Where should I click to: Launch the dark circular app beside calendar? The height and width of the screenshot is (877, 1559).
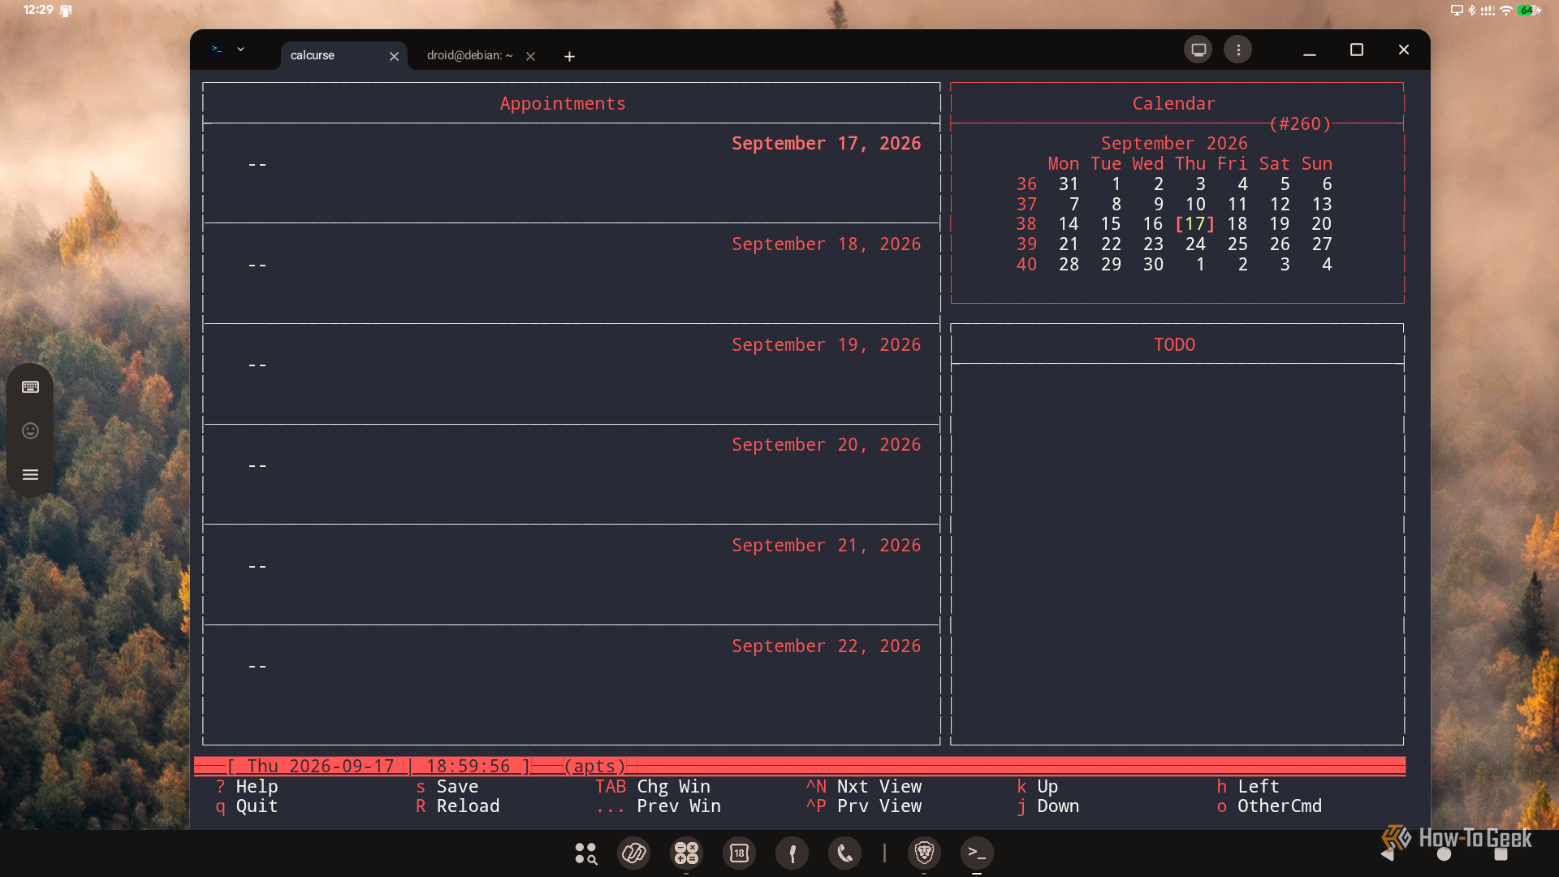(792, 853)
